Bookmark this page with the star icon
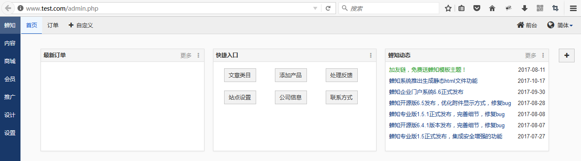581x161 pixels. click(448, 8)
